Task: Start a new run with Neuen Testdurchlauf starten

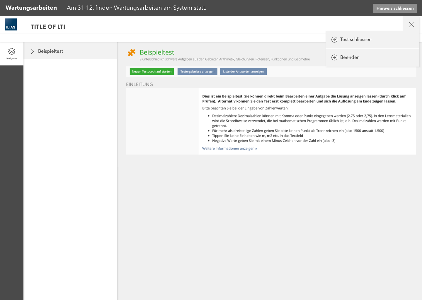Action: point(152,71)
